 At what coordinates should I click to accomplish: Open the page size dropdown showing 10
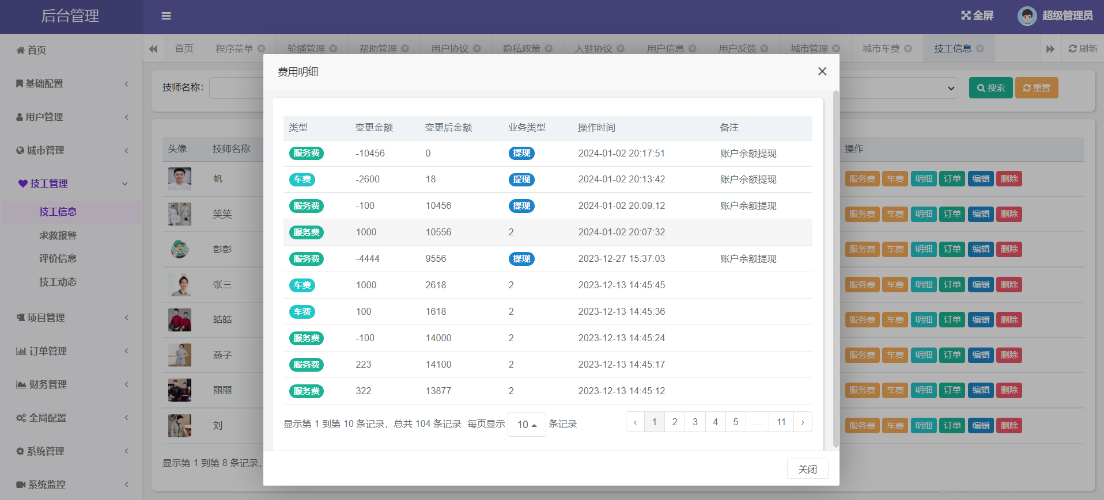click(527, 425)
